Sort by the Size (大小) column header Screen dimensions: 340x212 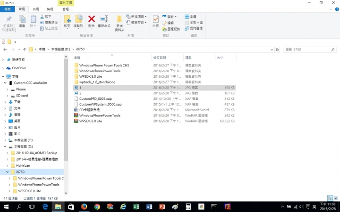click(226, 57)
